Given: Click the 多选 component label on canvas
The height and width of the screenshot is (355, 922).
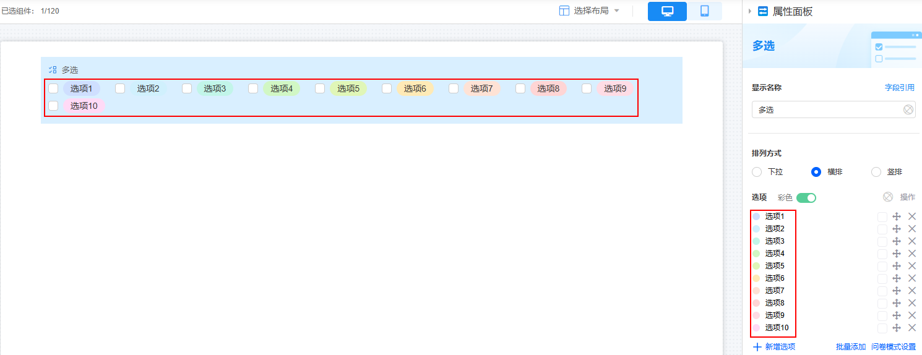Looking at the screenshot, I should (70, 70).
